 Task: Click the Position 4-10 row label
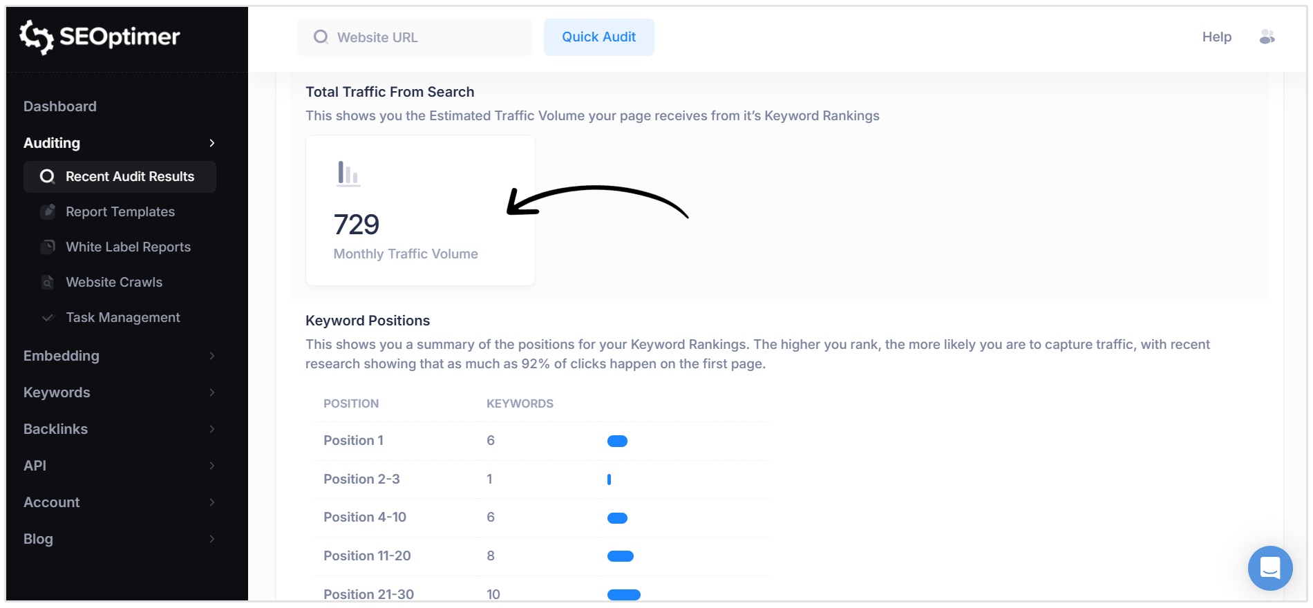point(365,517)
